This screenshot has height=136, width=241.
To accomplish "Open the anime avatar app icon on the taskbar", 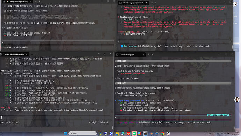I will tap(168, 134).
